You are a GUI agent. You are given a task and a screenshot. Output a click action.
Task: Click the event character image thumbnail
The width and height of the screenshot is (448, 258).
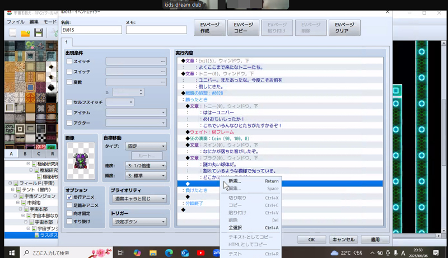coord(81,161)
